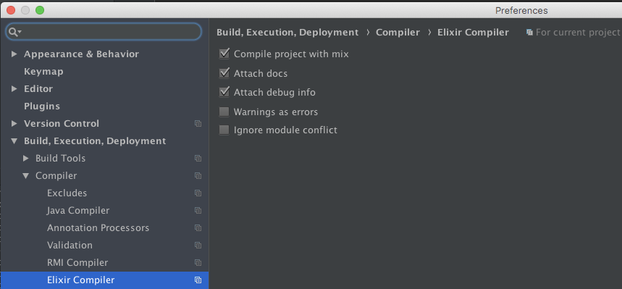Disable the Attach docs checkbox
This screenshot has height=289, width=622.
(224, 73)
